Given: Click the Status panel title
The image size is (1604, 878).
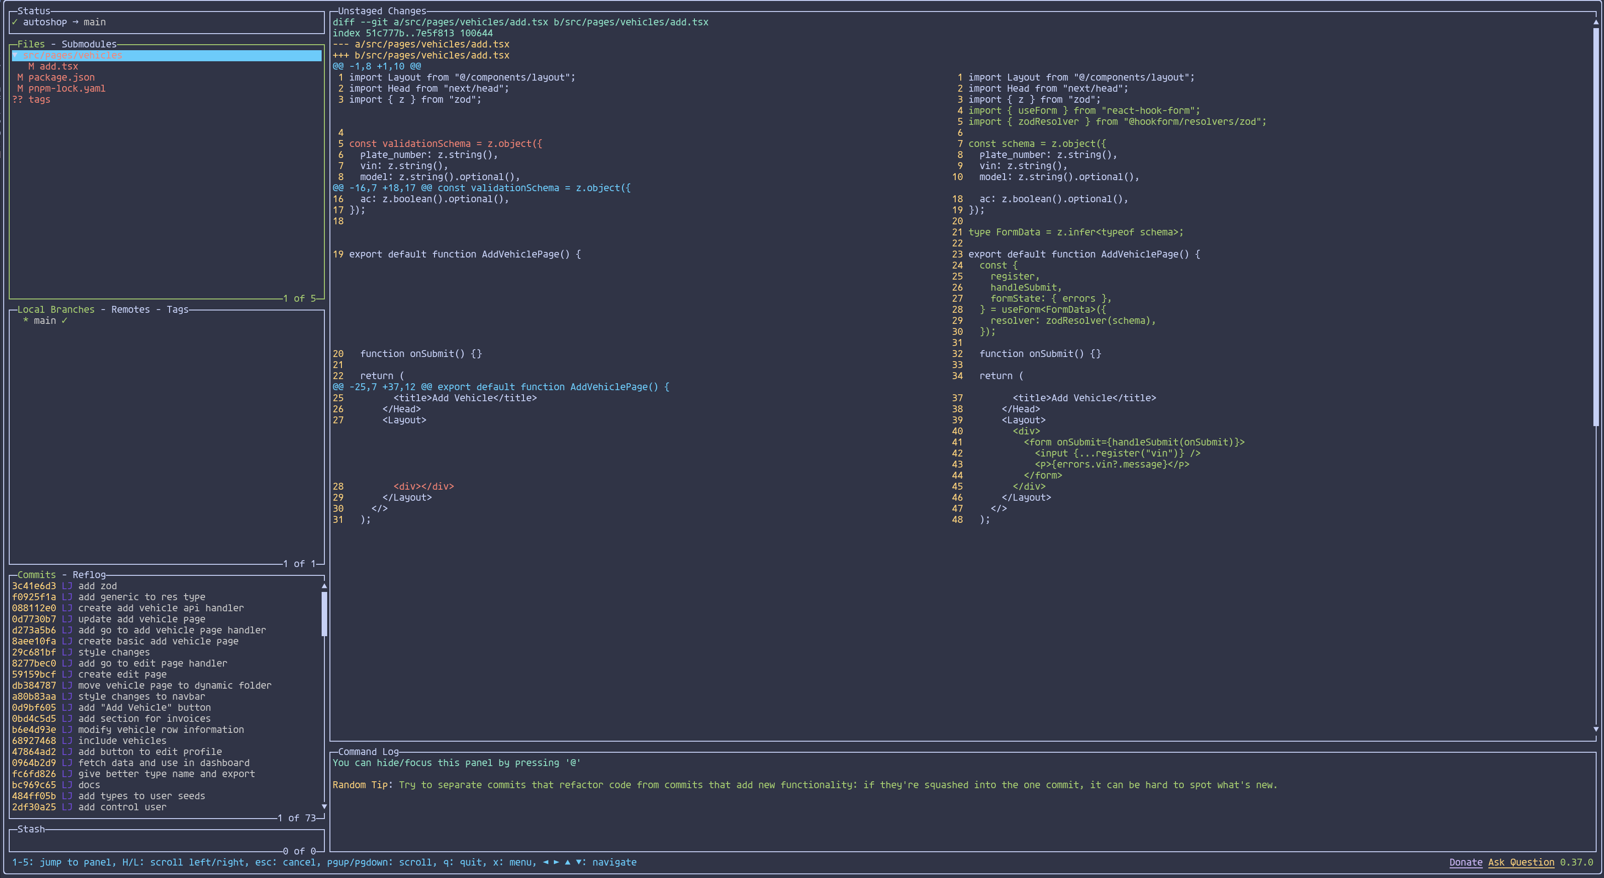Looking at the screenshot, I should [x=34, y=11].
